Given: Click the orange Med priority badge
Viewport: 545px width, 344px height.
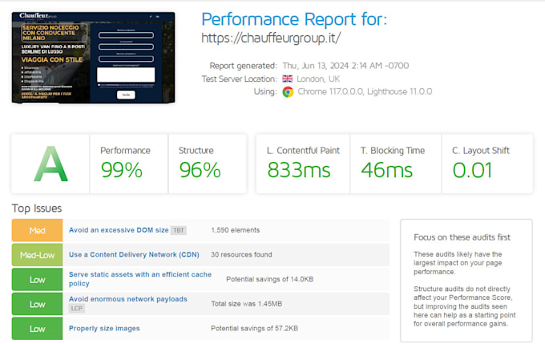Looking at the screenshot, I should point(37,230).
